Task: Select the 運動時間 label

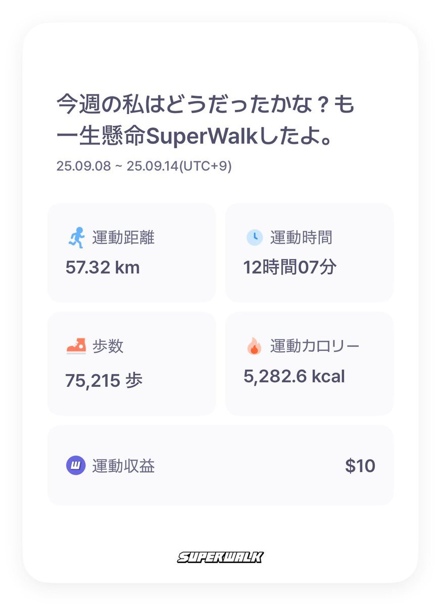Action: [301, 237]
